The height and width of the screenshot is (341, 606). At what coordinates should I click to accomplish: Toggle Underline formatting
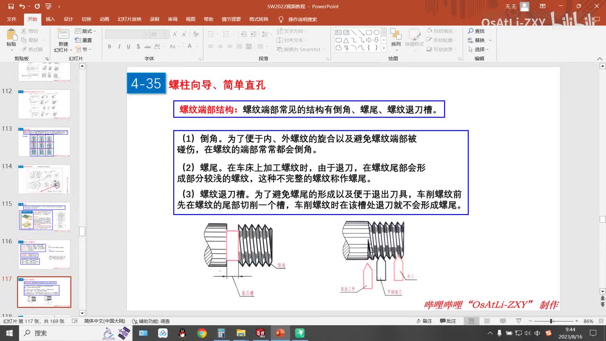pyautogui.click(x=128, y=46)
